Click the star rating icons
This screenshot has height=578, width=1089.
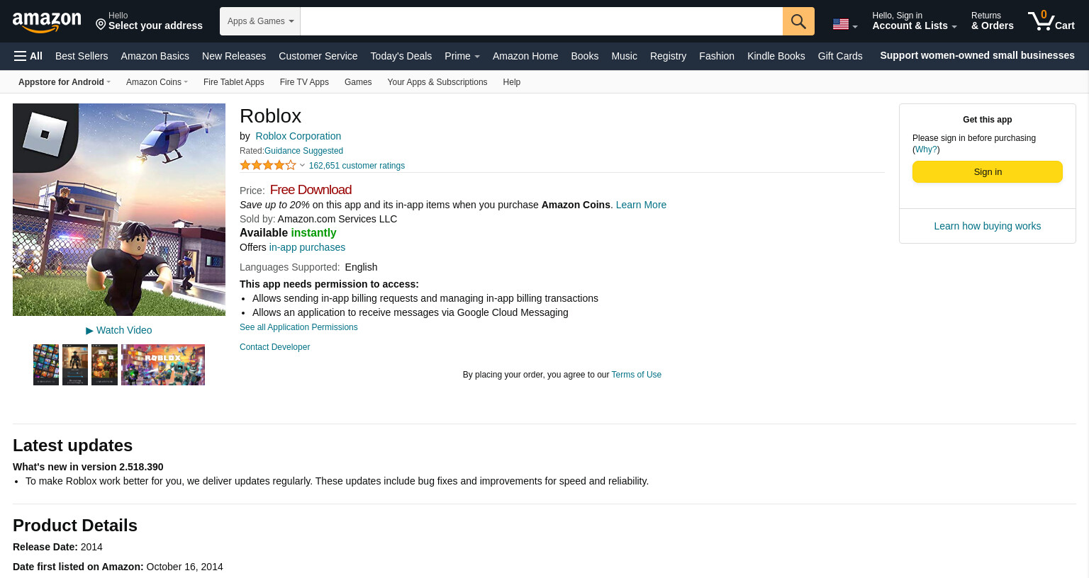(268, 165)
